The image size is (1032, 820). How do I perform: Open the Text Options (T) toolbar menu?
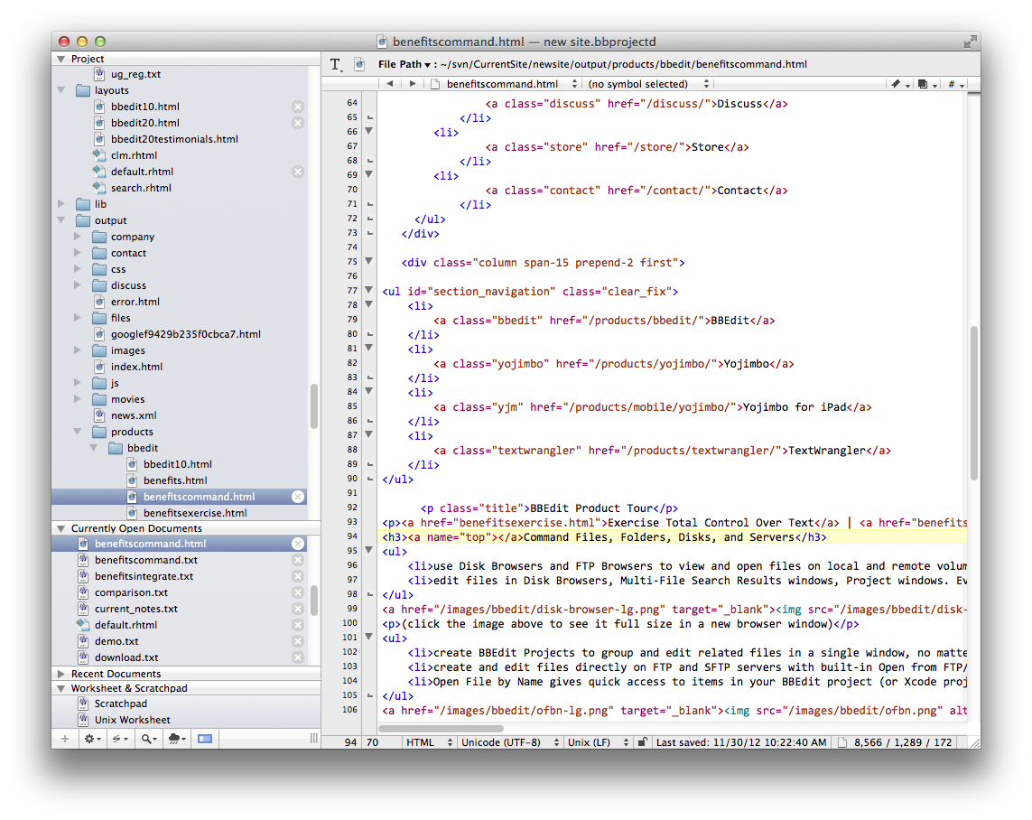336,64
